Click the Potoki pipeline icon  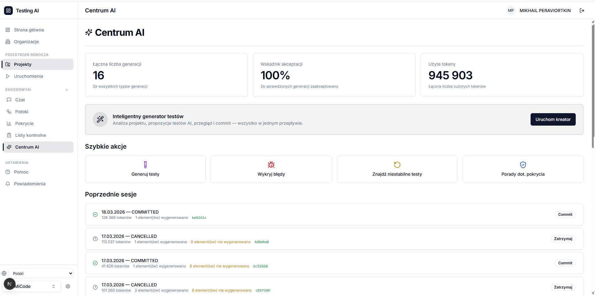pos(9,112)
